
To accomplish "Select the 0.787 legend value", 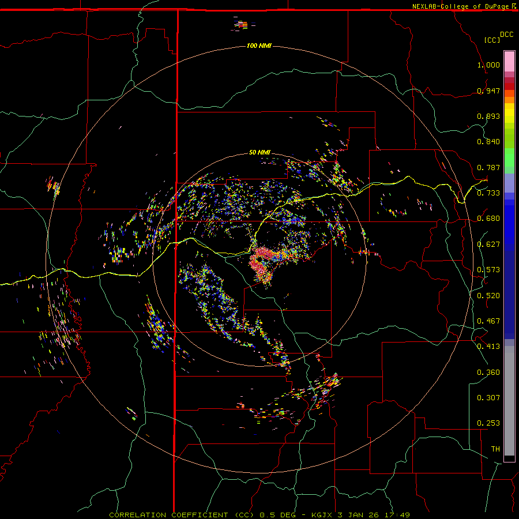I will [x=488, y=167].
